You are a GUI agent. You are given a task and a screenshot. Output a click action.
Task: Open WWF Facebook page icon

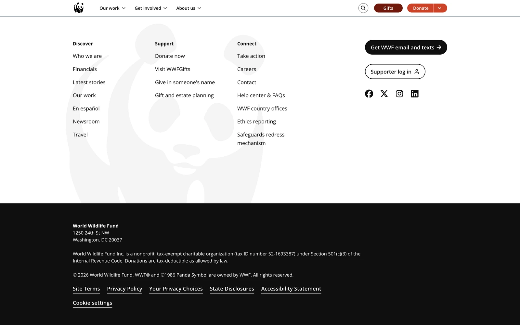369,94
